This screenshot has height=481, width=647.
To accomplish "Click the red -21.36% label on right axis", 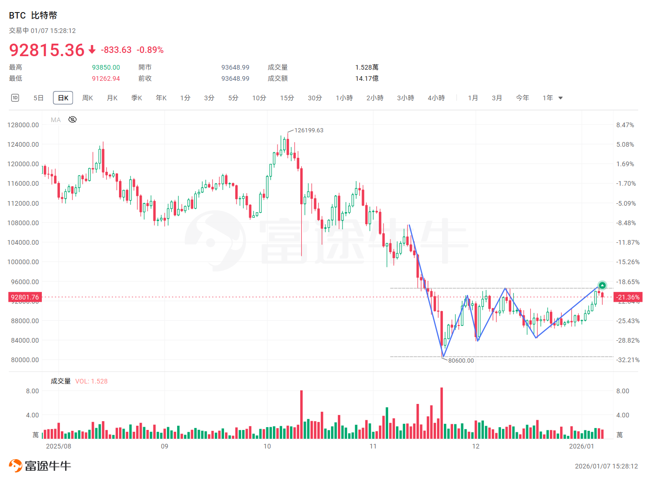I will point(628,297).
